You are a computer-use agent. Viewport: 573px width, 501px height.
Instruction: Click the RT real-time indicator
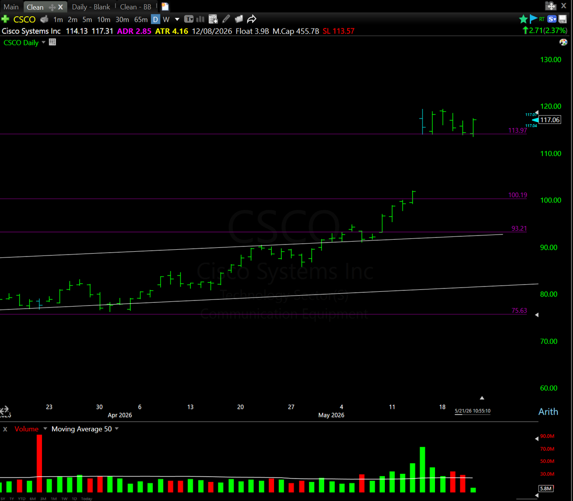[x=542, y=20]
